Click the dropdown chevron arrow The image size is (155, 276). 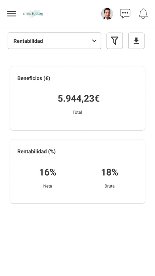pos(94,41)
